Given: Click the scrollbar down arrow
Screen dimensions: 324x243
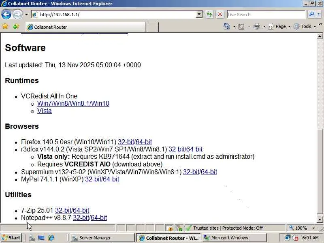Looking at the screenshot, I should coord(320,219).
